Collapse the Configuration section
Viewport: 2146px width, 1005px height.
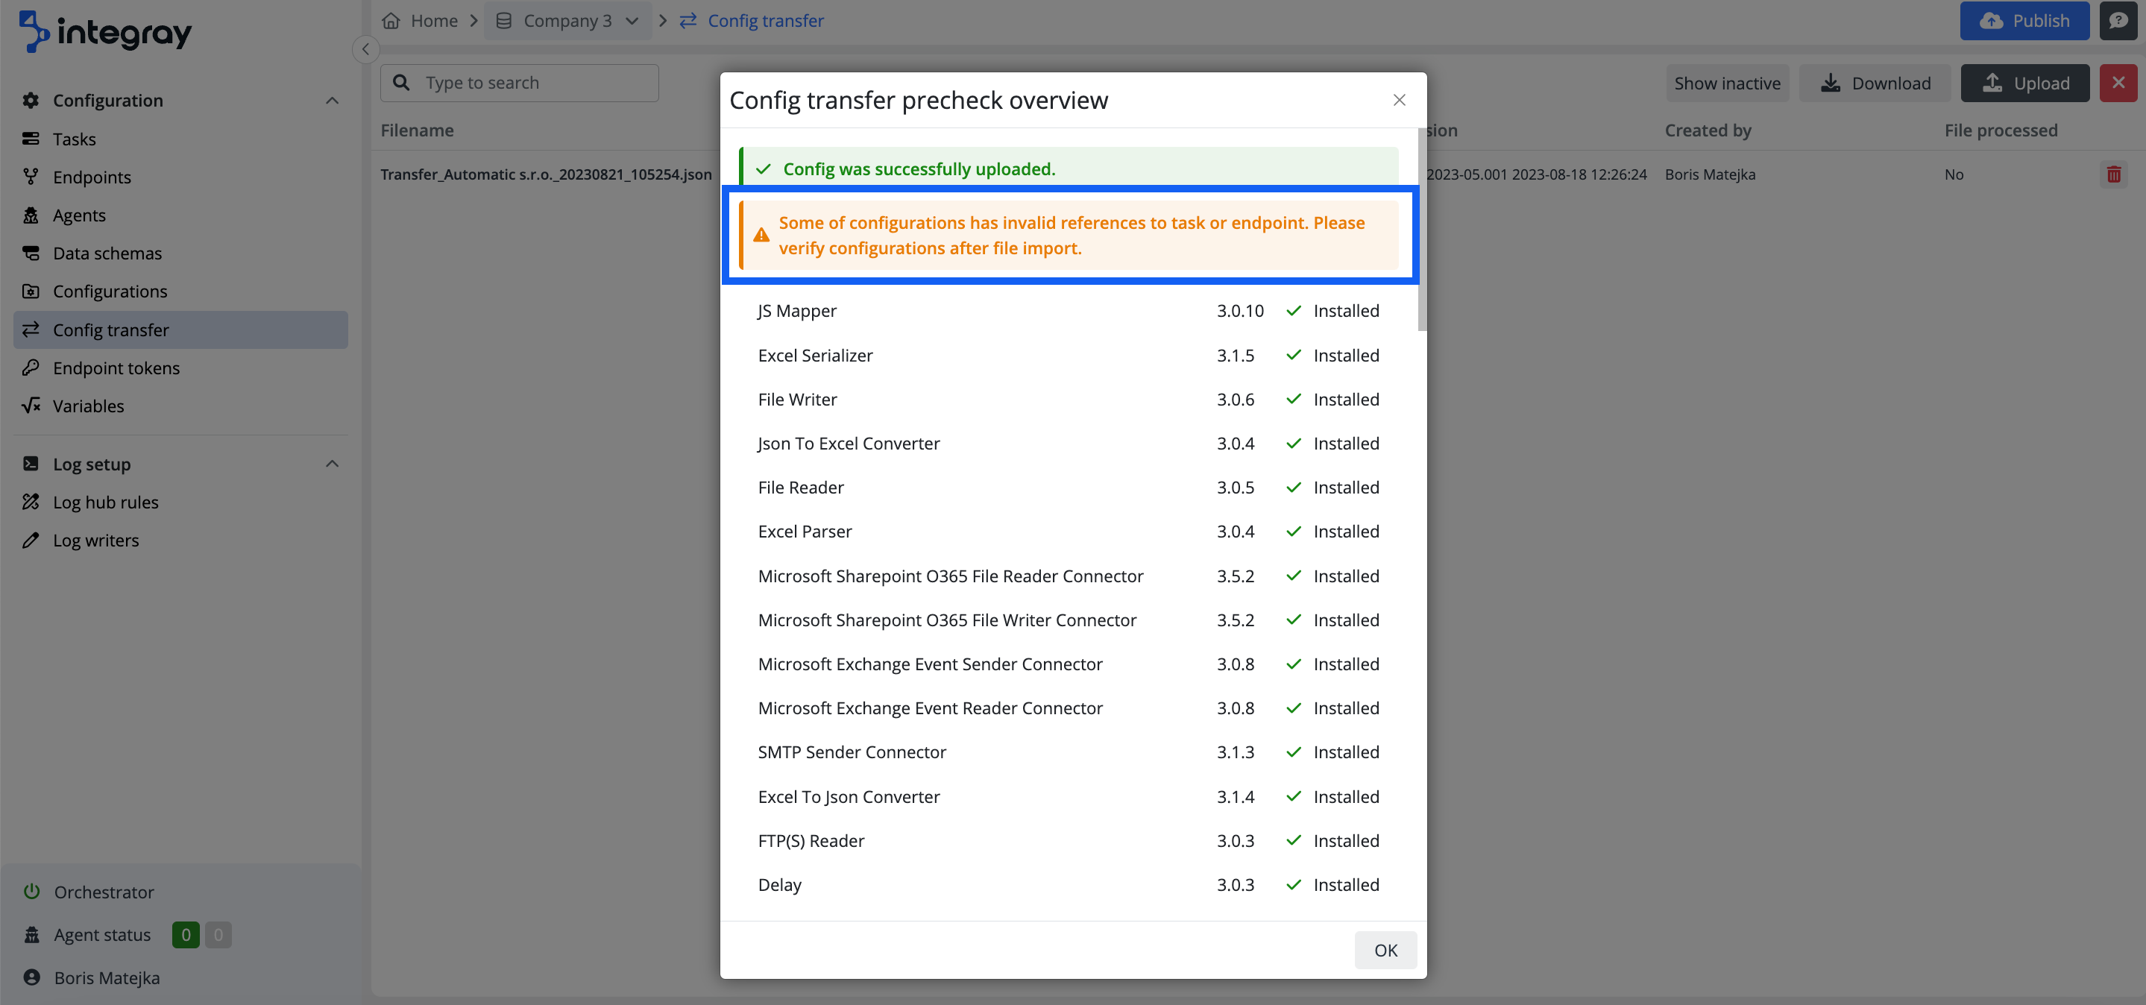(x=332, y=100)
